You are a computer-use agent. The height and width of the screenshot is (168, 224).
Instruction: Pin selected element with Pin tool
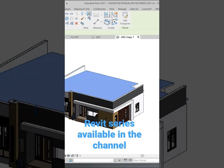coord(76,19)
